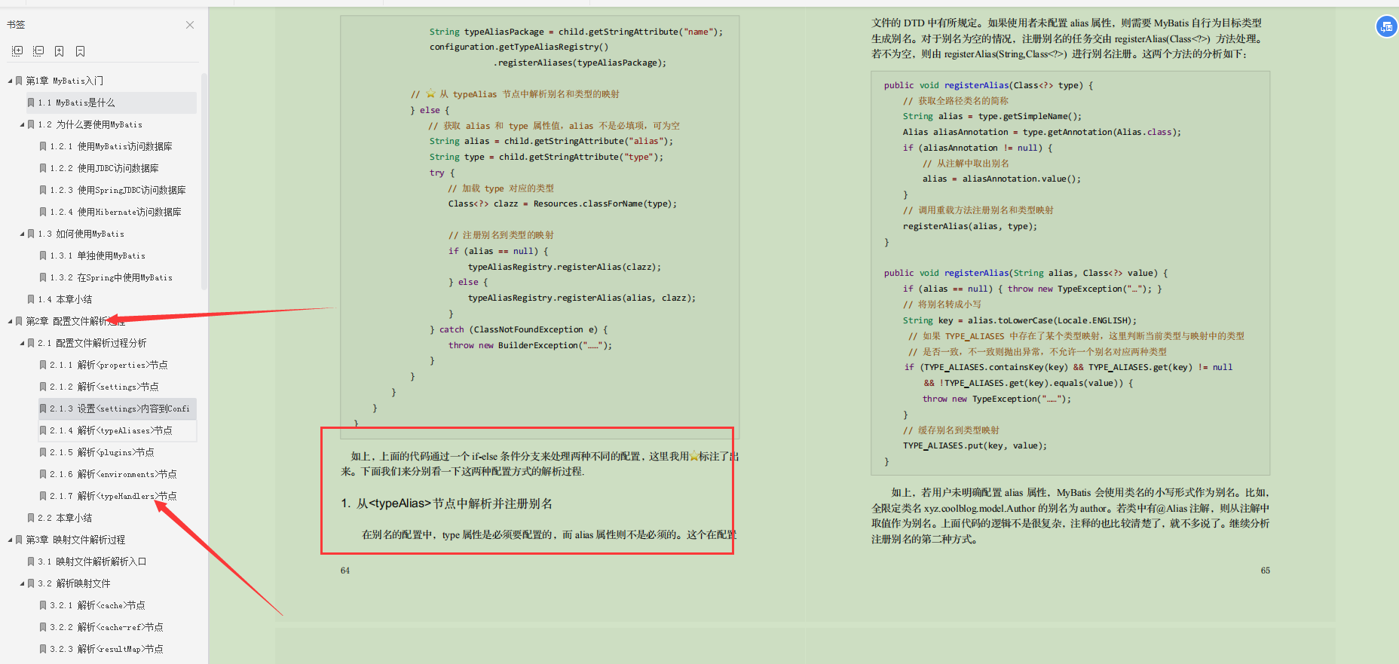Go to 1.2.1 使用MyBatis访问数据库
1399x664 pixels.
click(x=113, y=146)
